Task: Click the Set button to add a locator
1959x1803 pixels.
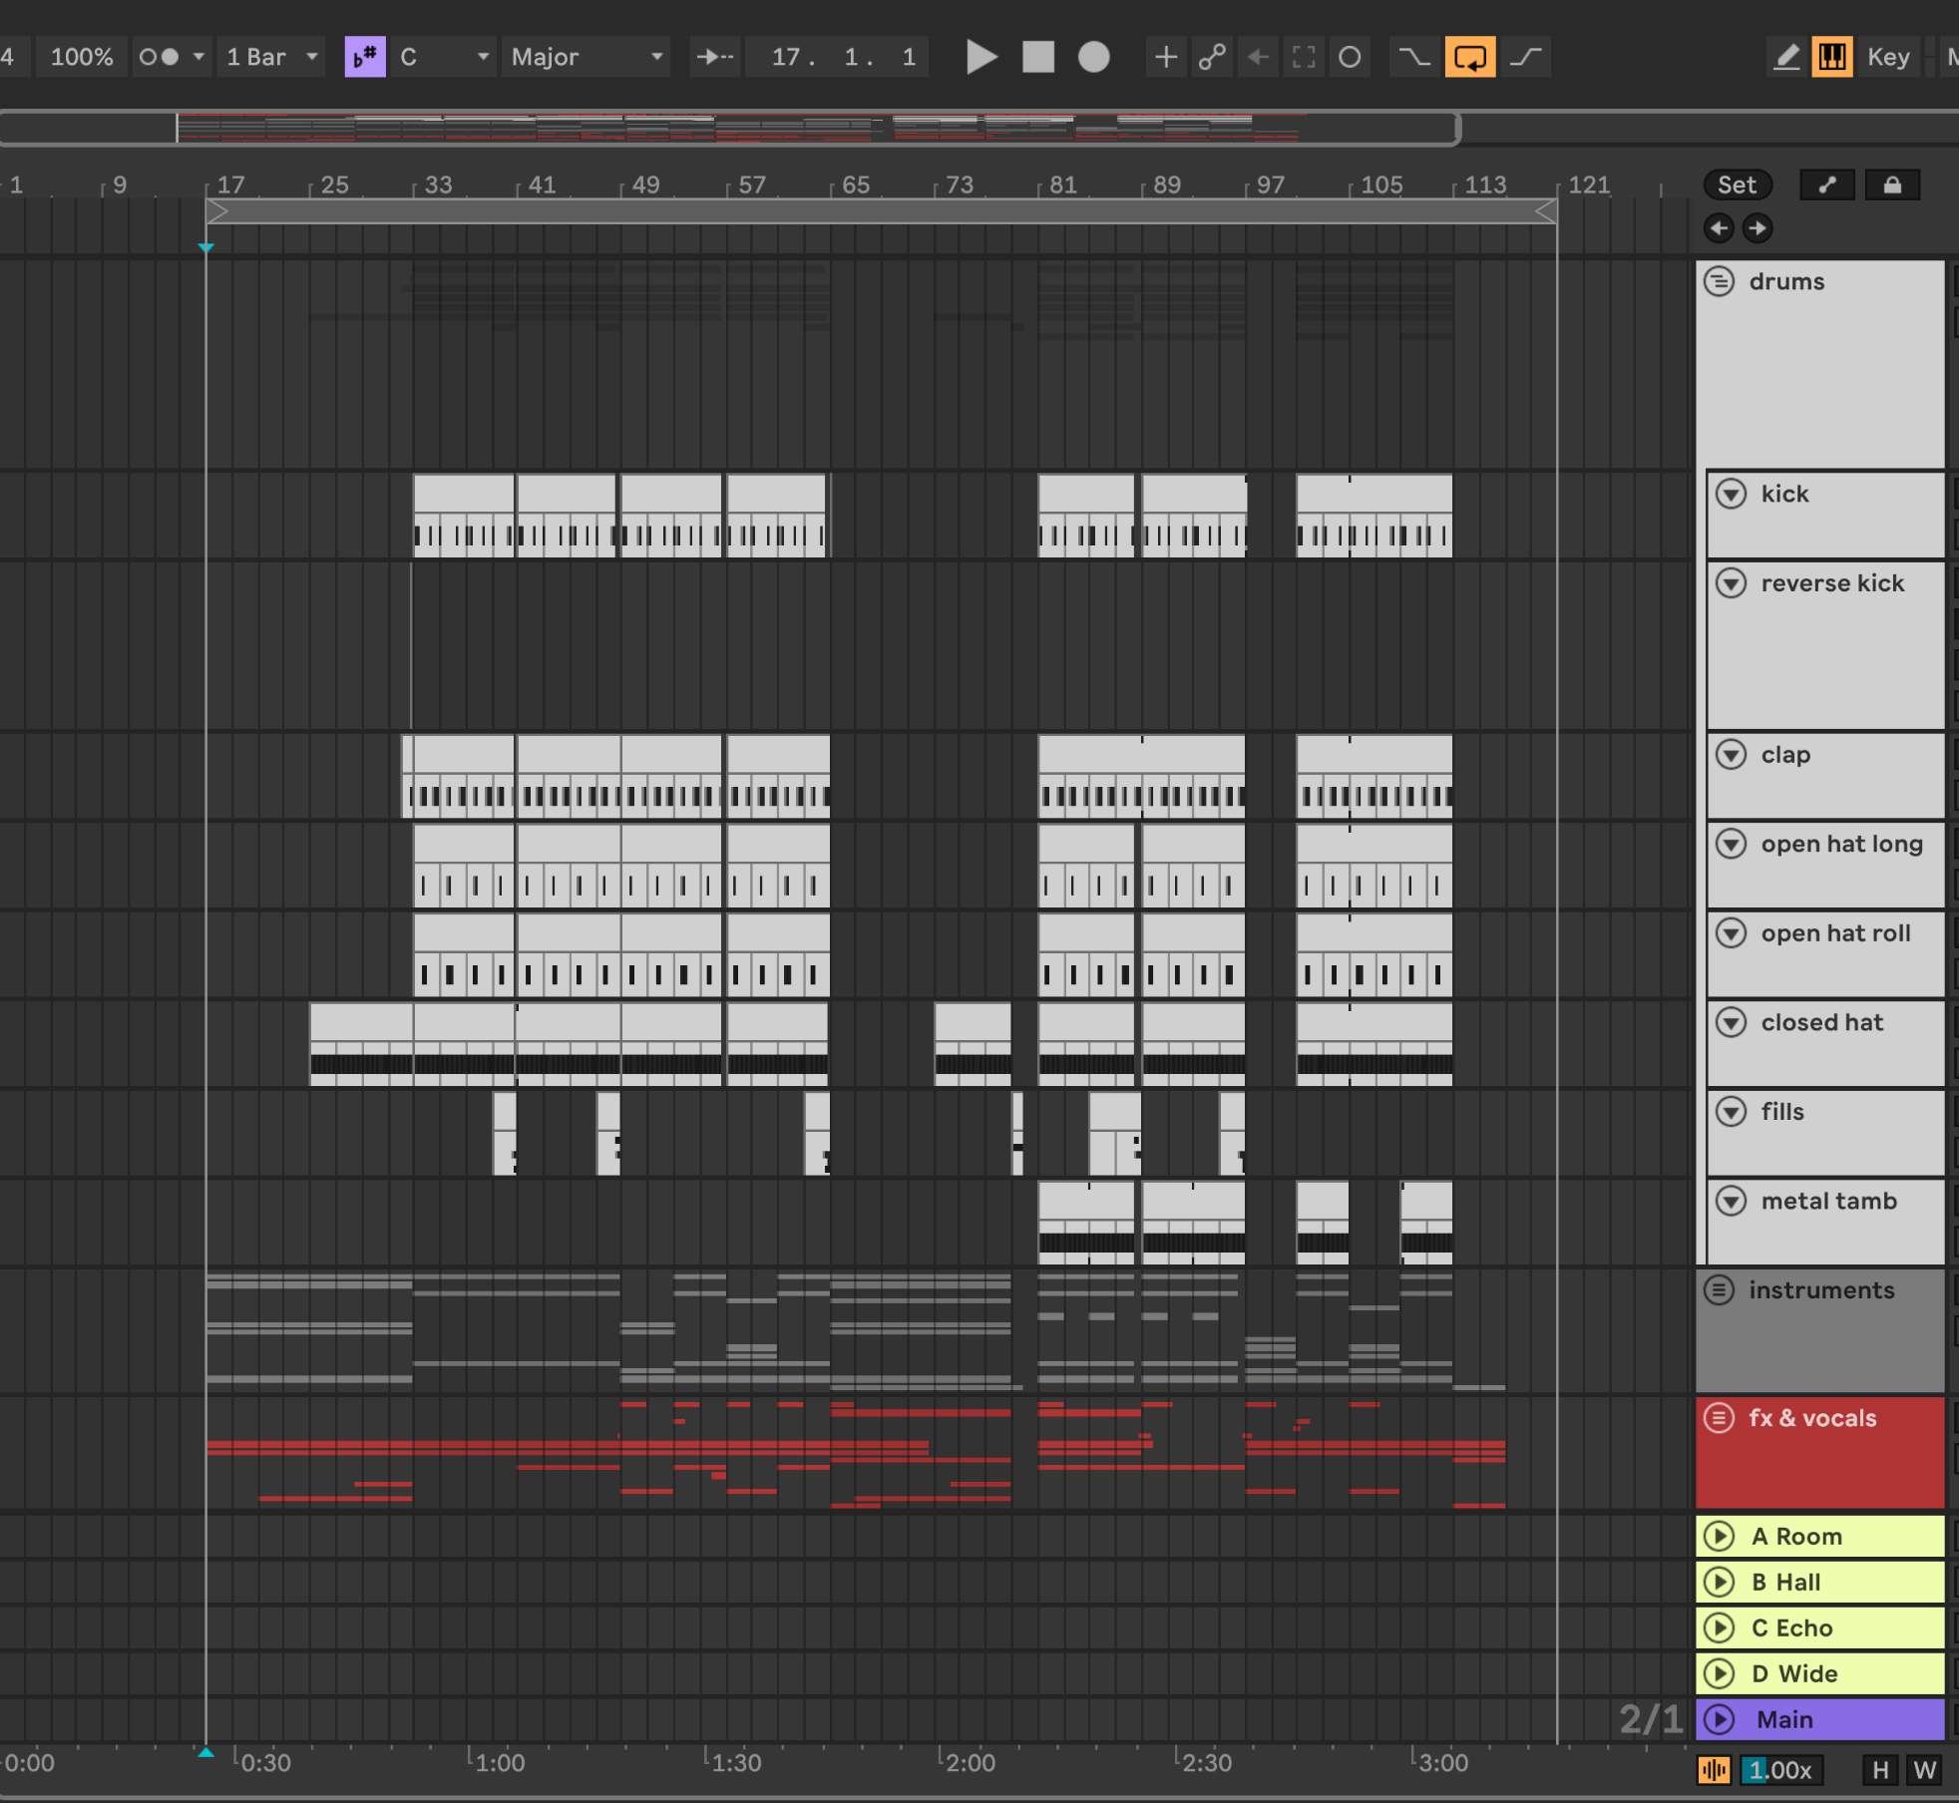Action: pos(1737,184)
